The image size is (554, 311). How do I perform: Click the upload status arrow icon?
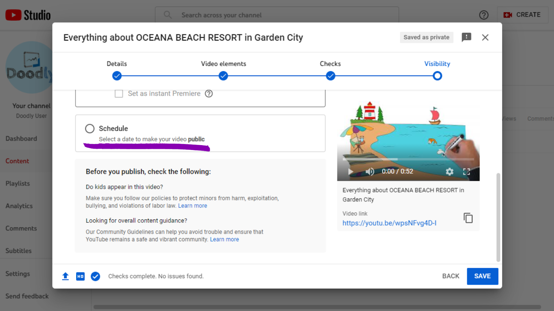click(x=65, y=276)
